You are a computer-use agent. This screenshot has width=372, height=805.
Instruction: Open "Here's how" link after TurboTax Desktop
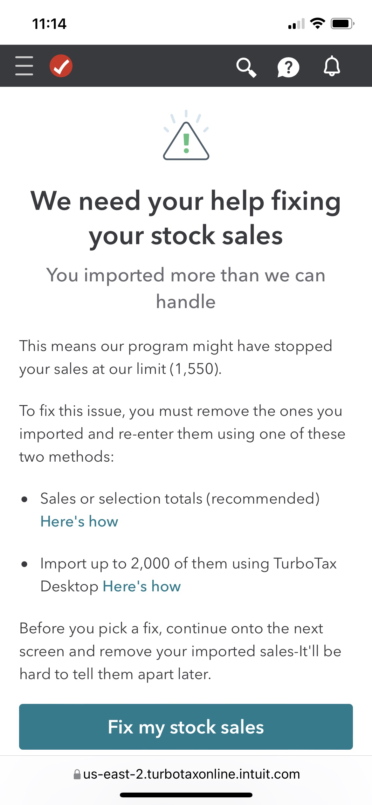coord(141,587)
